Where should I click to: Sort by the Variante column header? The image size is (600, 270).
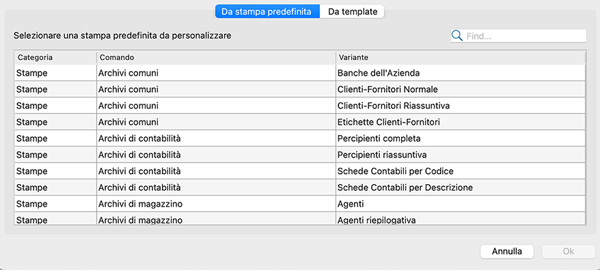coord(461,57)
